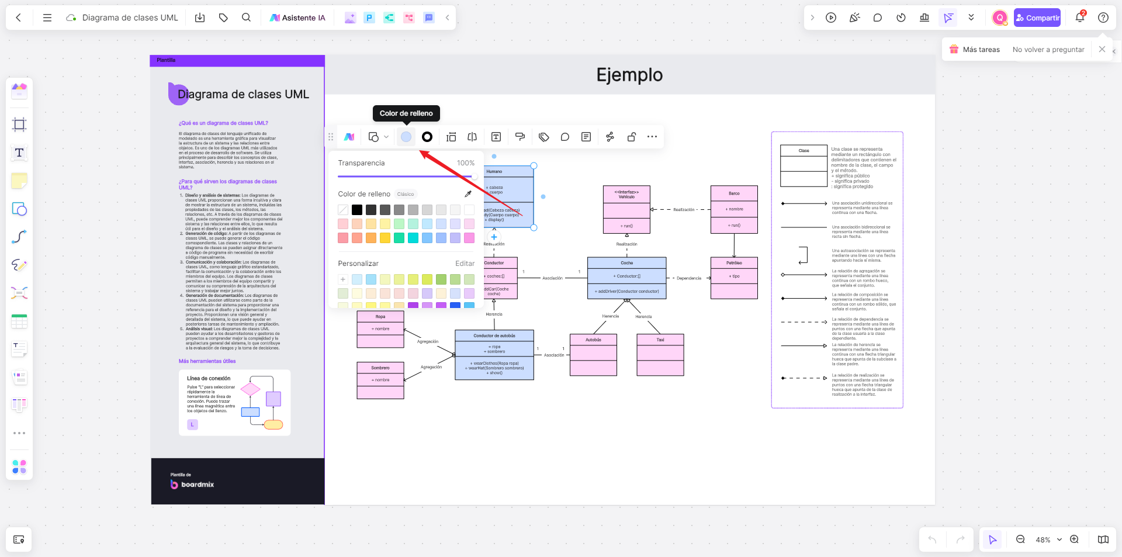1122x557 pixels.
Task: Click the user avatar Q
Action: 1000,18
